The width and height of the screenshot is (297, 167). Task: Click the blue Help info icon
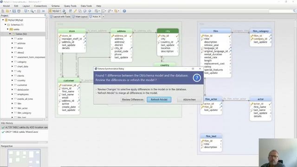(124, 11)
